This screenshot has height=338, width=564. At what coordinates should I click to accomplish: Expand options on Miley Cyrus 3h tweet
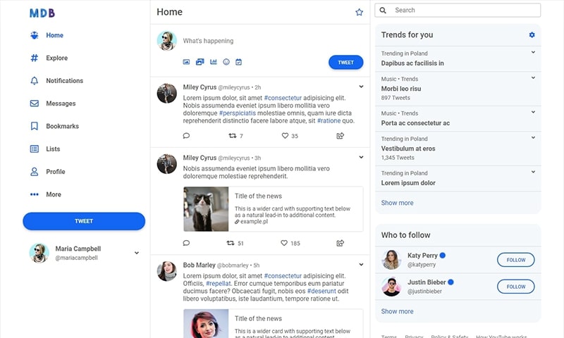[361, 157]
